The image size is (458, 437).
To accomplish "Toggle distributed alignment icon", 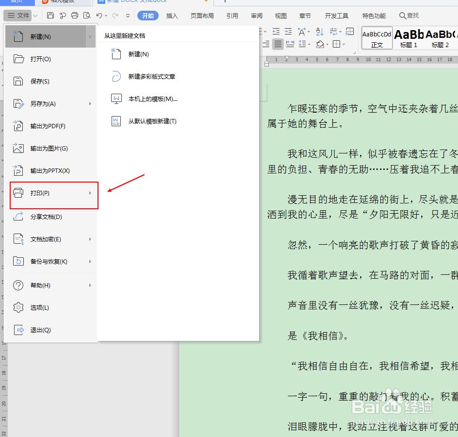I will [290, 44].
